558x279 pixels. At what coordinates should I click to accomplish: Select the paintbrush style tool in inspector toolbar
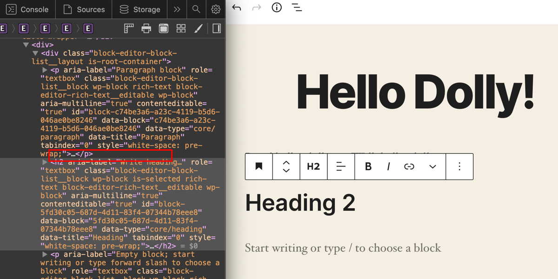coord(198,28)
